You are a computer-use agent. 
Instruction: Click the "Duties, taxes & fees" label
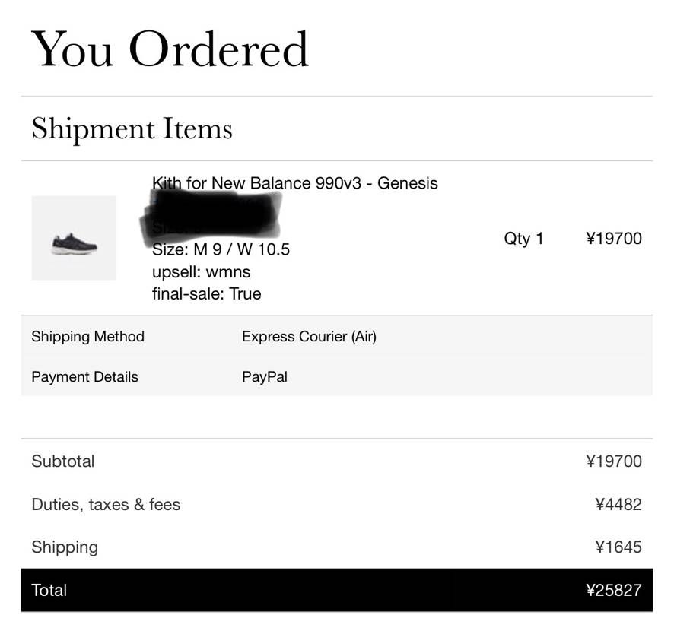click(106, 504)
